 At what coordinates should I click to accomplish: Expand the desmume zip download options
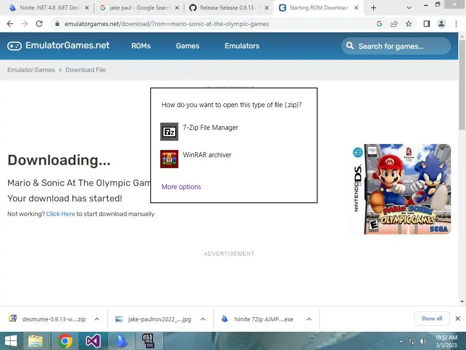(97, 319)
